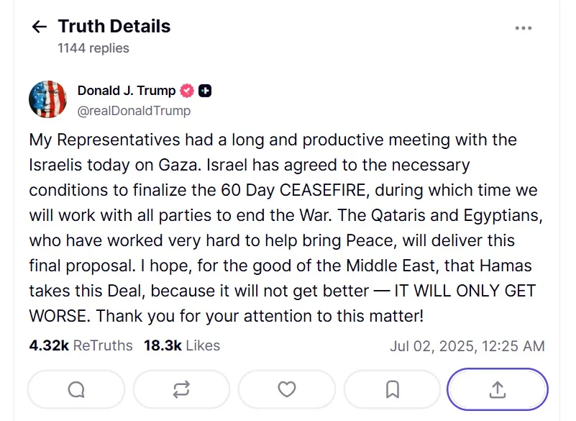Click the 1144 replies count

pos(93,48)
